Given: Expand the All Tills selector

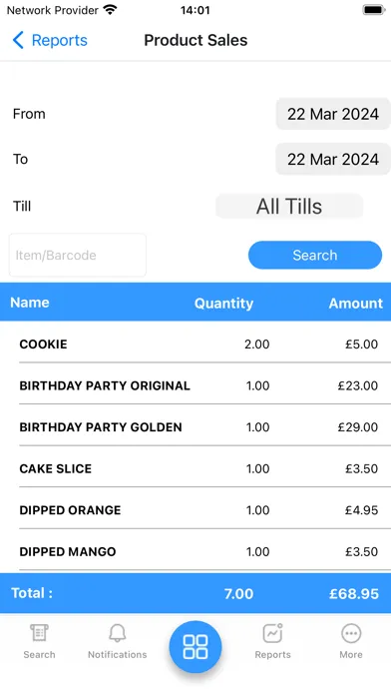Looking at the screenshot, I should (289, 206).
